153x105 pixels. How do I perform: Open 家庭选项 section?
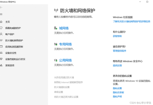click(x=10, y=65)
